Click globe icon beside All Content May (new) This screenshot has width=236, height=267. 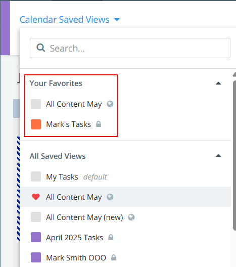(131, 217)
